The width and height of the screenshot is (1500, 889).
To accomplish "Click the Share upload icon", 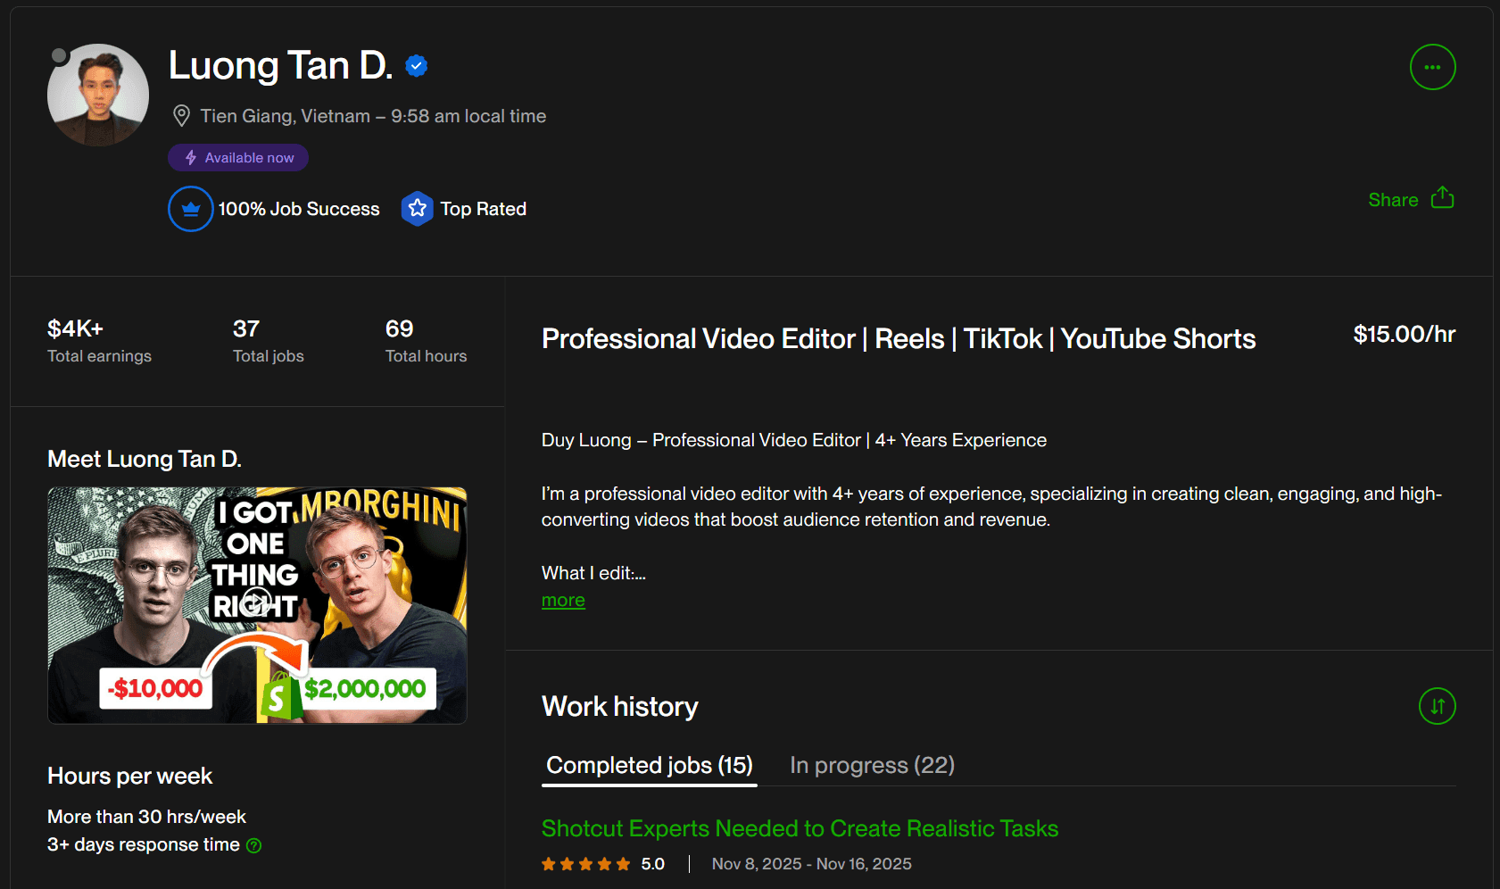I will pyautogui.click(x=1442, y=198).
